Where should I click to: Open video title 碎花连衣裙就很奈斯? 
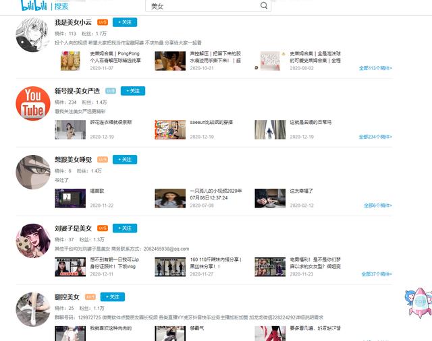111,122
